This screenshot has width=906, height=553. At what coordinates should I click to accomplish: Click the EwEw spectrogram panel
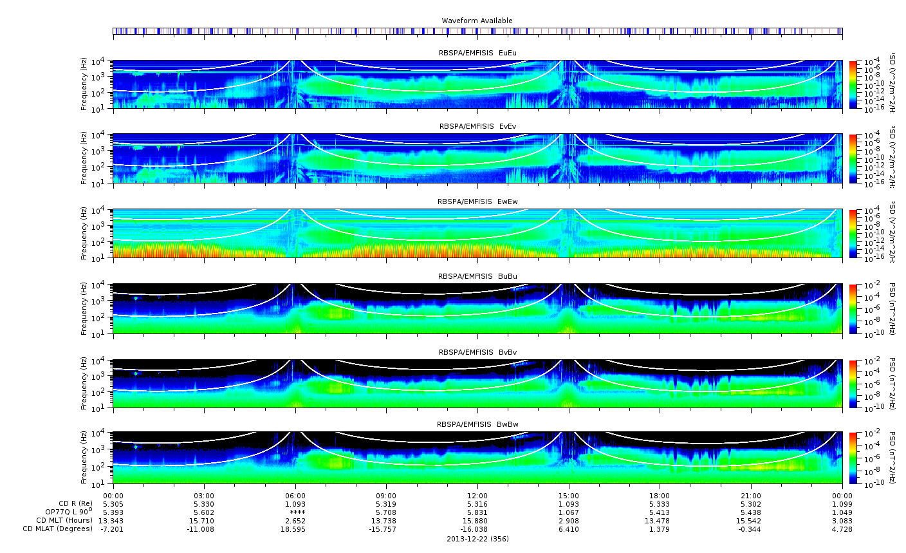pyautogui.click(x=477, y=233)
